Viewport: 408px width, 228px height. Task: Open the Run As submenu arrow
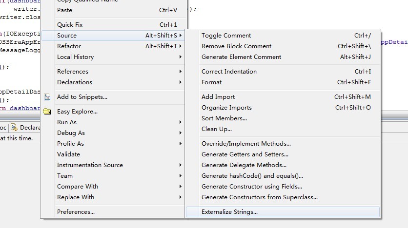181,122
